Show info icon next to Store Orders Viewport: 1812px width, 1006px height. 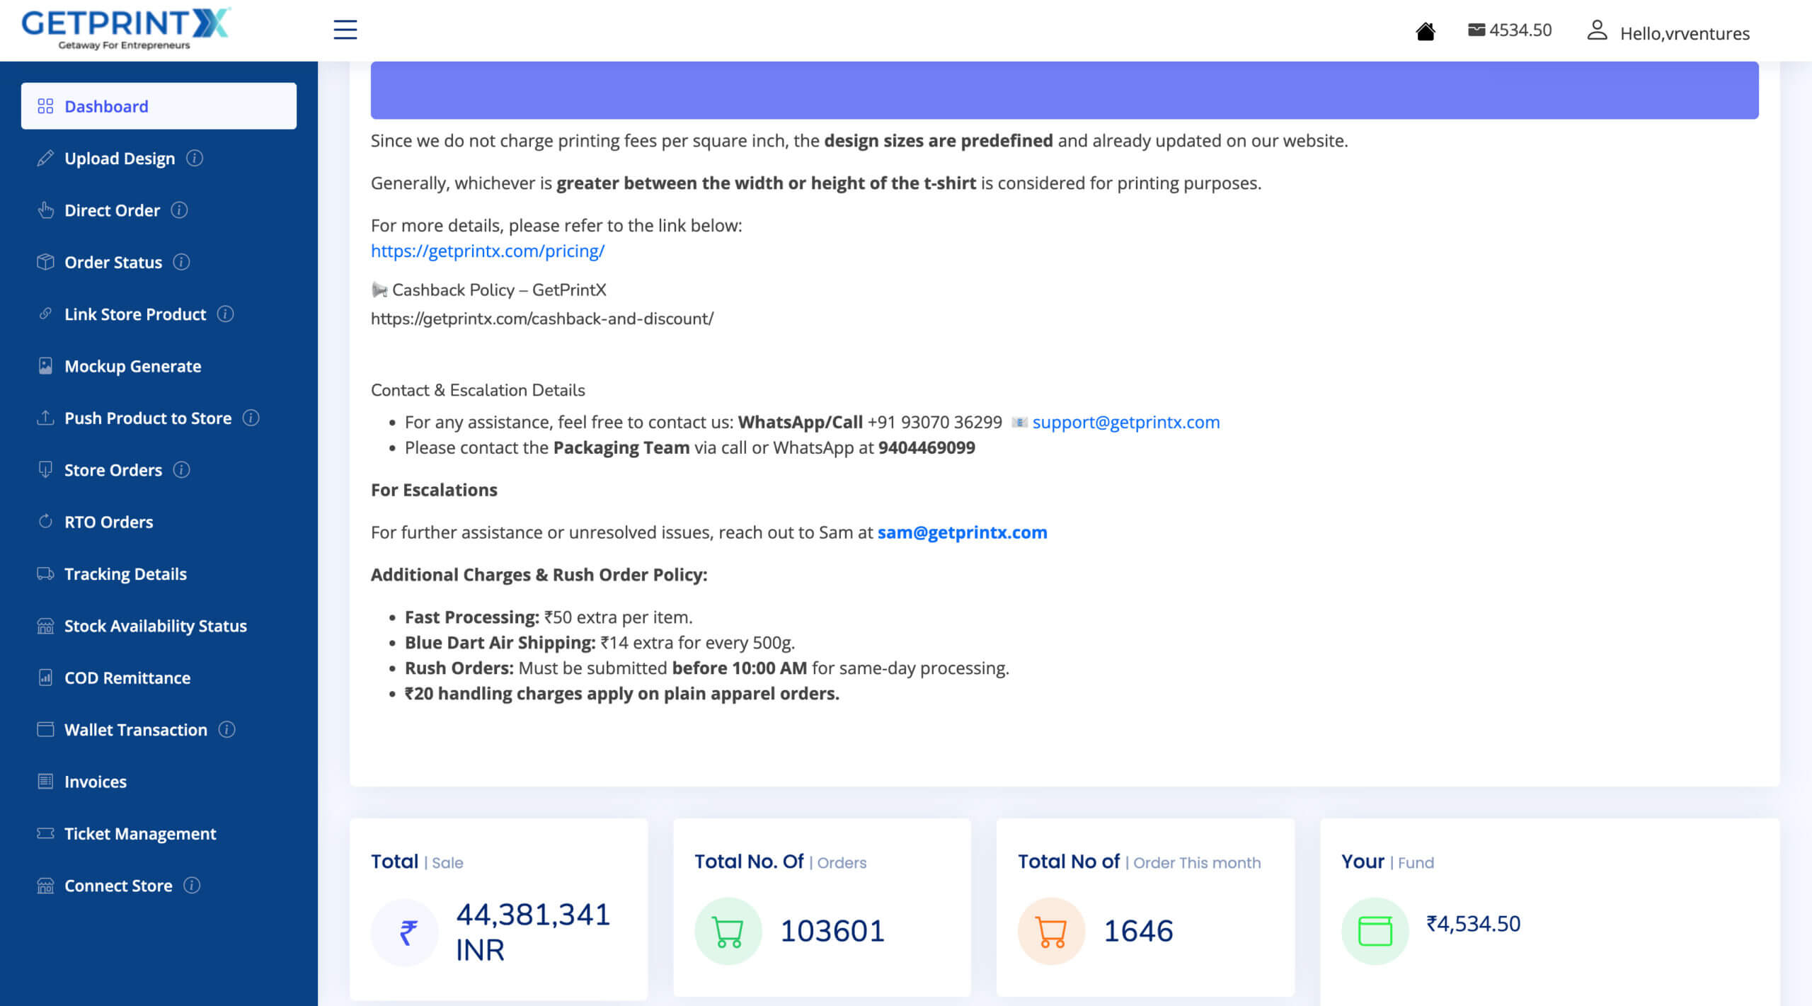tap(181, 469)
